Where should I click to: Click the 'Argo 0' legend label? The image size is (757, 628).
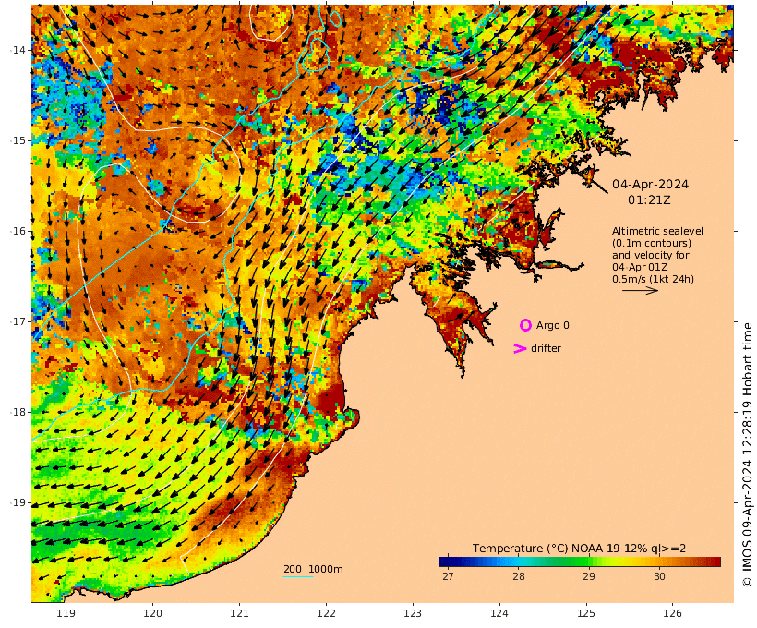(x=552, y=326)
